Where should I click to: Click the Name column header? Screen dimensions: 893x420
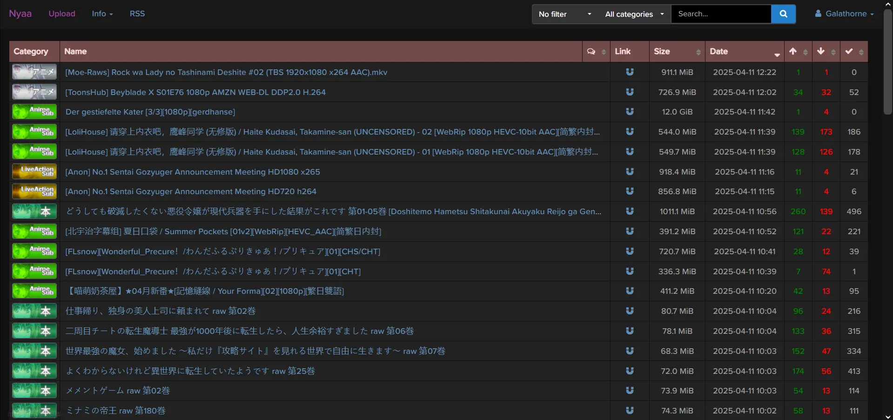tap(321, 52)
